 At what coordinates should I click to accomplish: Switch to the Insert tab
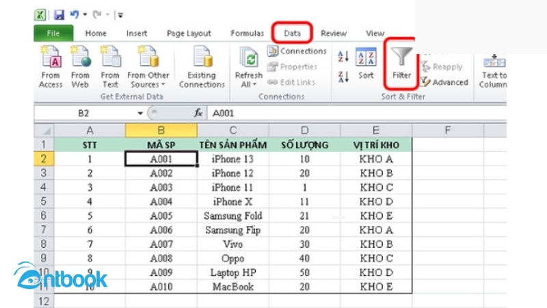point(137,33)
